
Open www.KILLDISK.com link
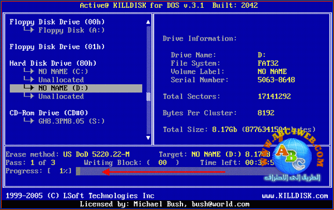click(x=295, y=196)
